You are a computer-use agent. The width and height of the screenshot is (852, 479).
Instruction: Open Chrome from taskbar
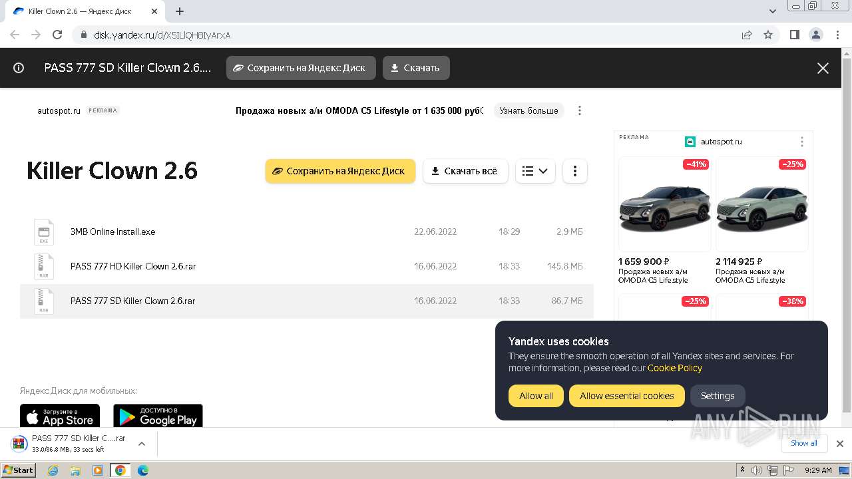click(120, 470)
